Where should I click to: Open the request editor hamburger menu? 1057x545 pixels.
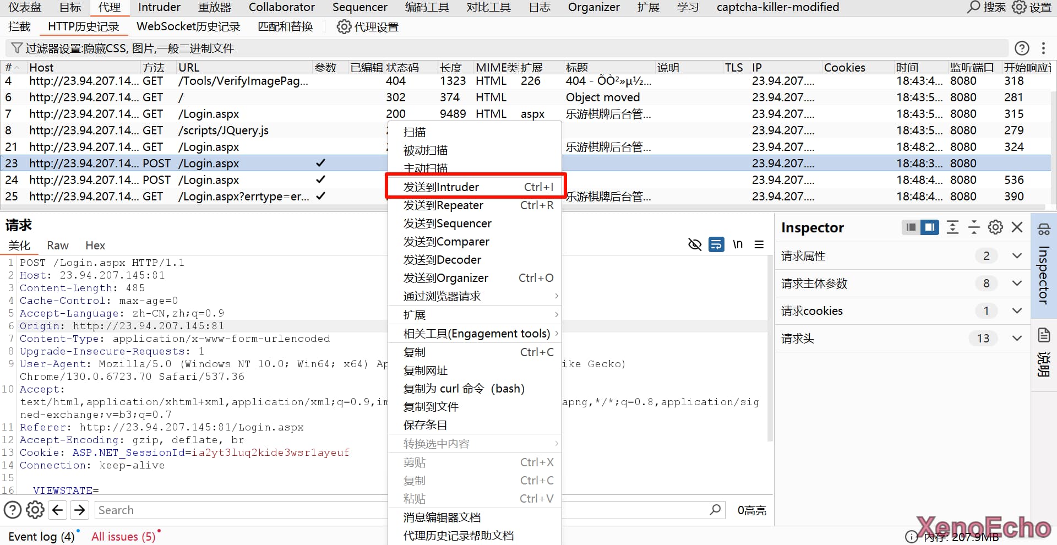click(759, 244)
